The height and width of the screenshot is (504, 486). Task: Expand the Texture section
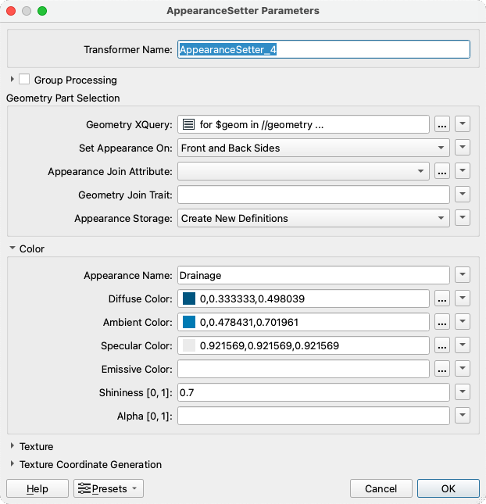(x=13, y=447)
